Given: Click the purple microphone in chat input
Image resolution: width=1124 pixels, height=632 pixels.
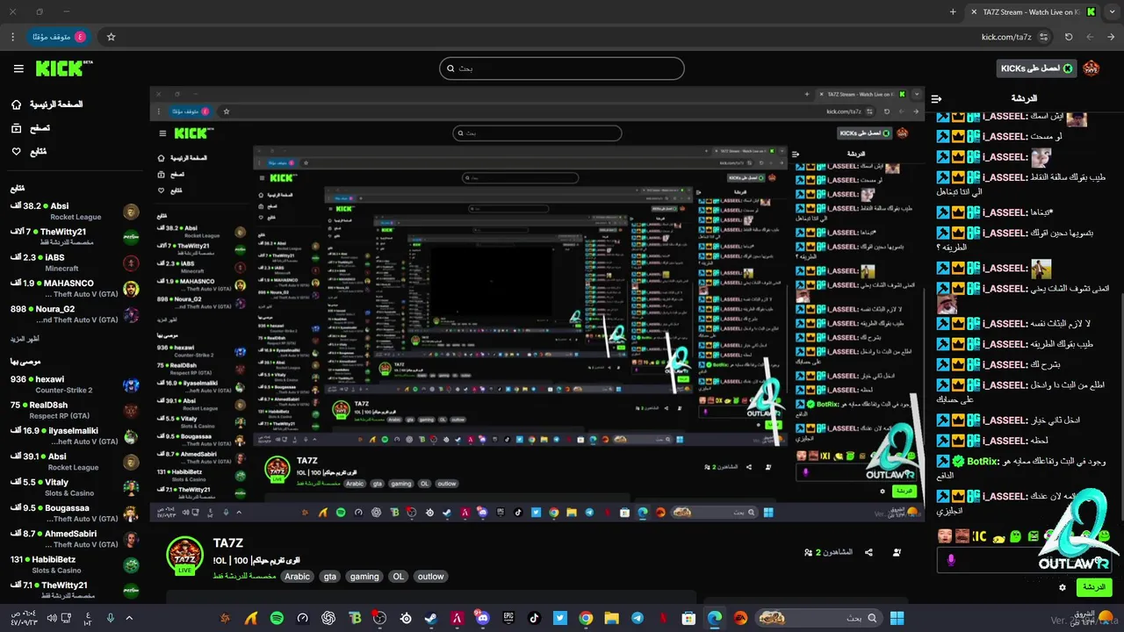Looking at the screenshot, I should (950, 560).
